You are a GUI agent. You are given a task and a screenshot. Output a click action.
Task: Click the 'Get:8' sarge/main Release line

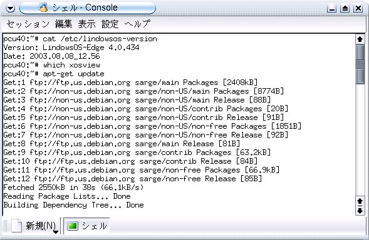[x=122, y=144]
